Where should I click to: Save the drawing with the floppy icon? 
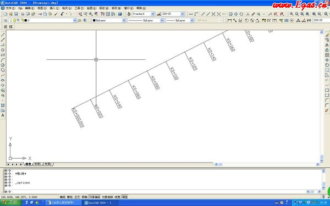pos(16,14)
